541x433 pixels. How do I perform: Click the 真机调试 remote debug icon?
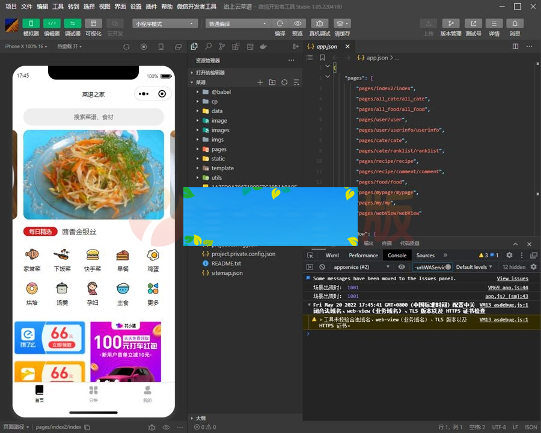(320, 24)
